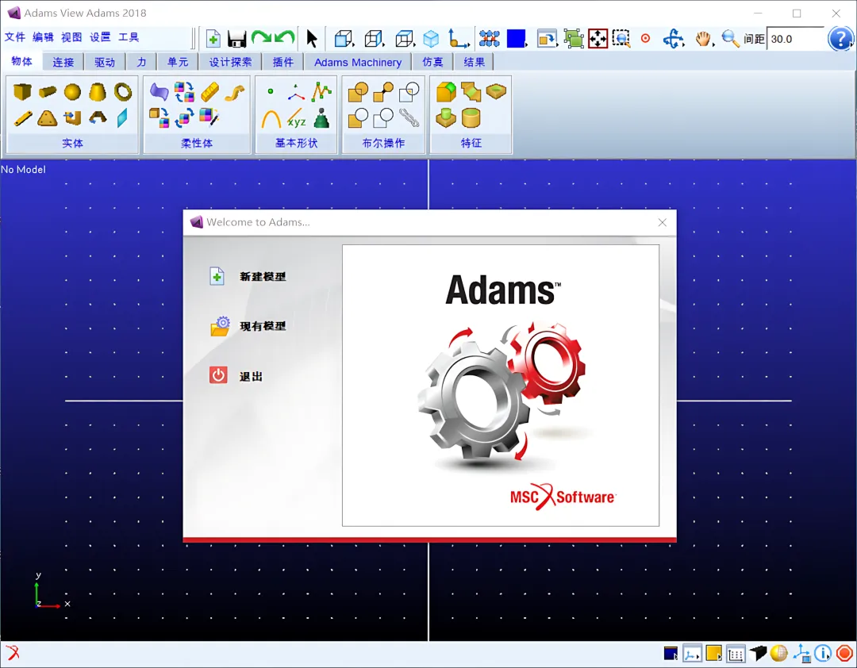
Task: Open the third wireframe cube view dropdown
Action: (405, 39)
